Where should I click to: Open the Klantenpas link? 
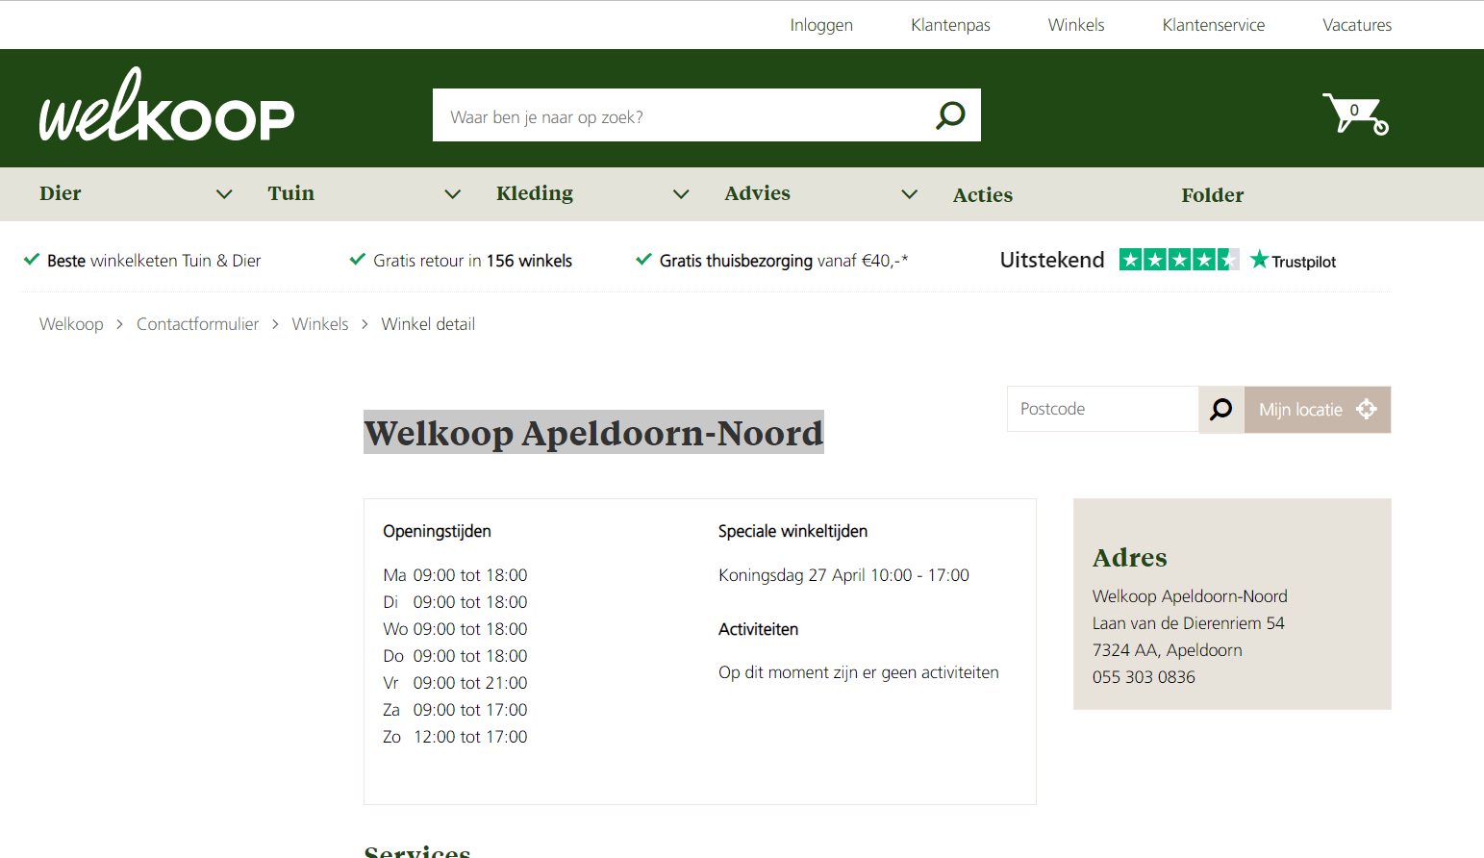[x=950, y=25]
